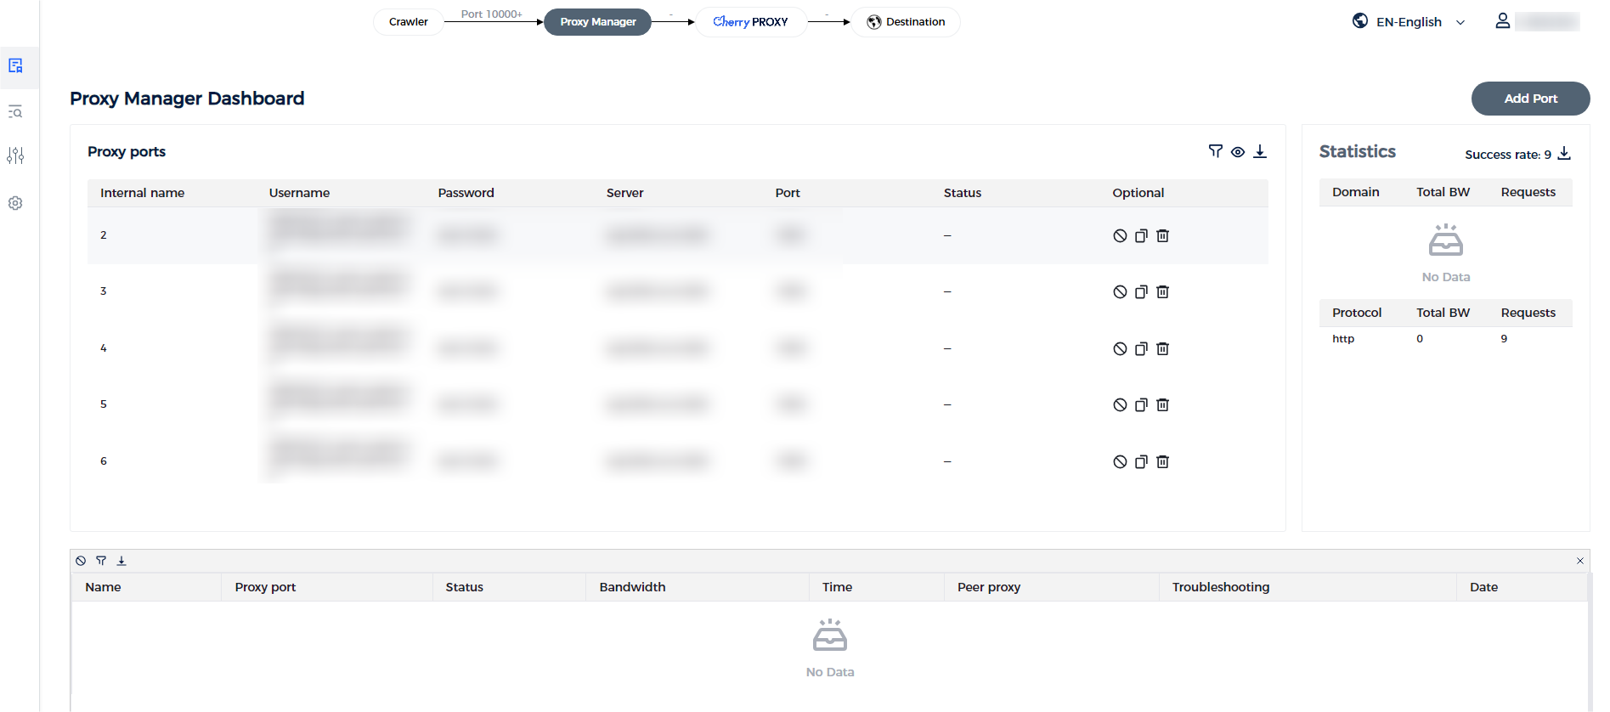Open the proxy ports filter
Screen dimensions: 1610x712
click(1215, 151)
